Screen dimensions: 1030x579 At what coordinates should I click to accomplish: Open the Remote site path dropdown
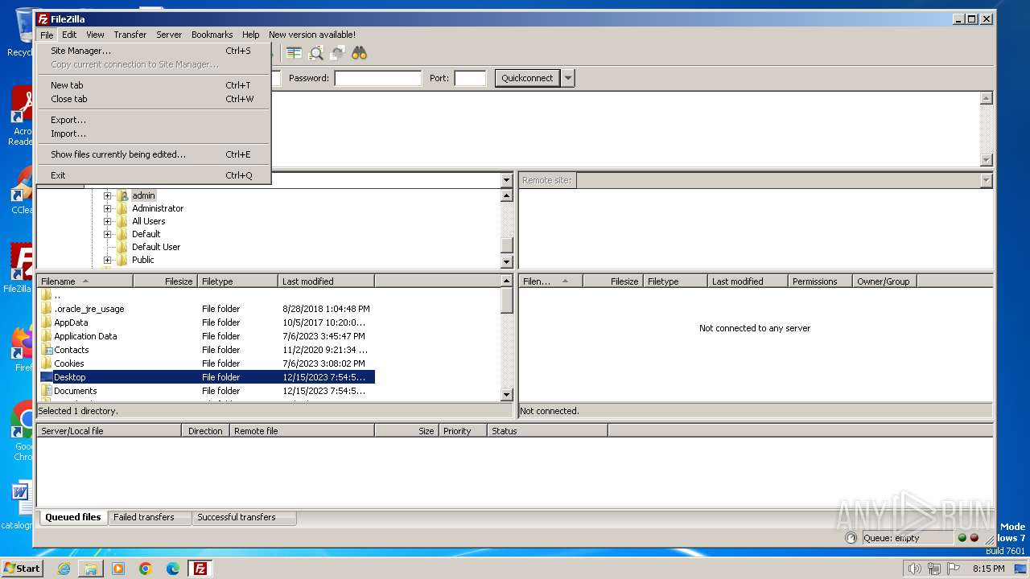tap(987, 180)
